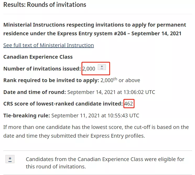195x175 pixels.
Task: Click the 2,000 invitations issued number
Action: pyautogui.click(x=89, y=69)
